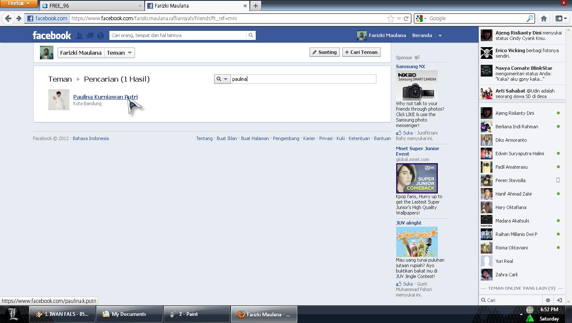Open chat with Madara Akatsuki
The image size is (572, 323).
pos(522,221)
